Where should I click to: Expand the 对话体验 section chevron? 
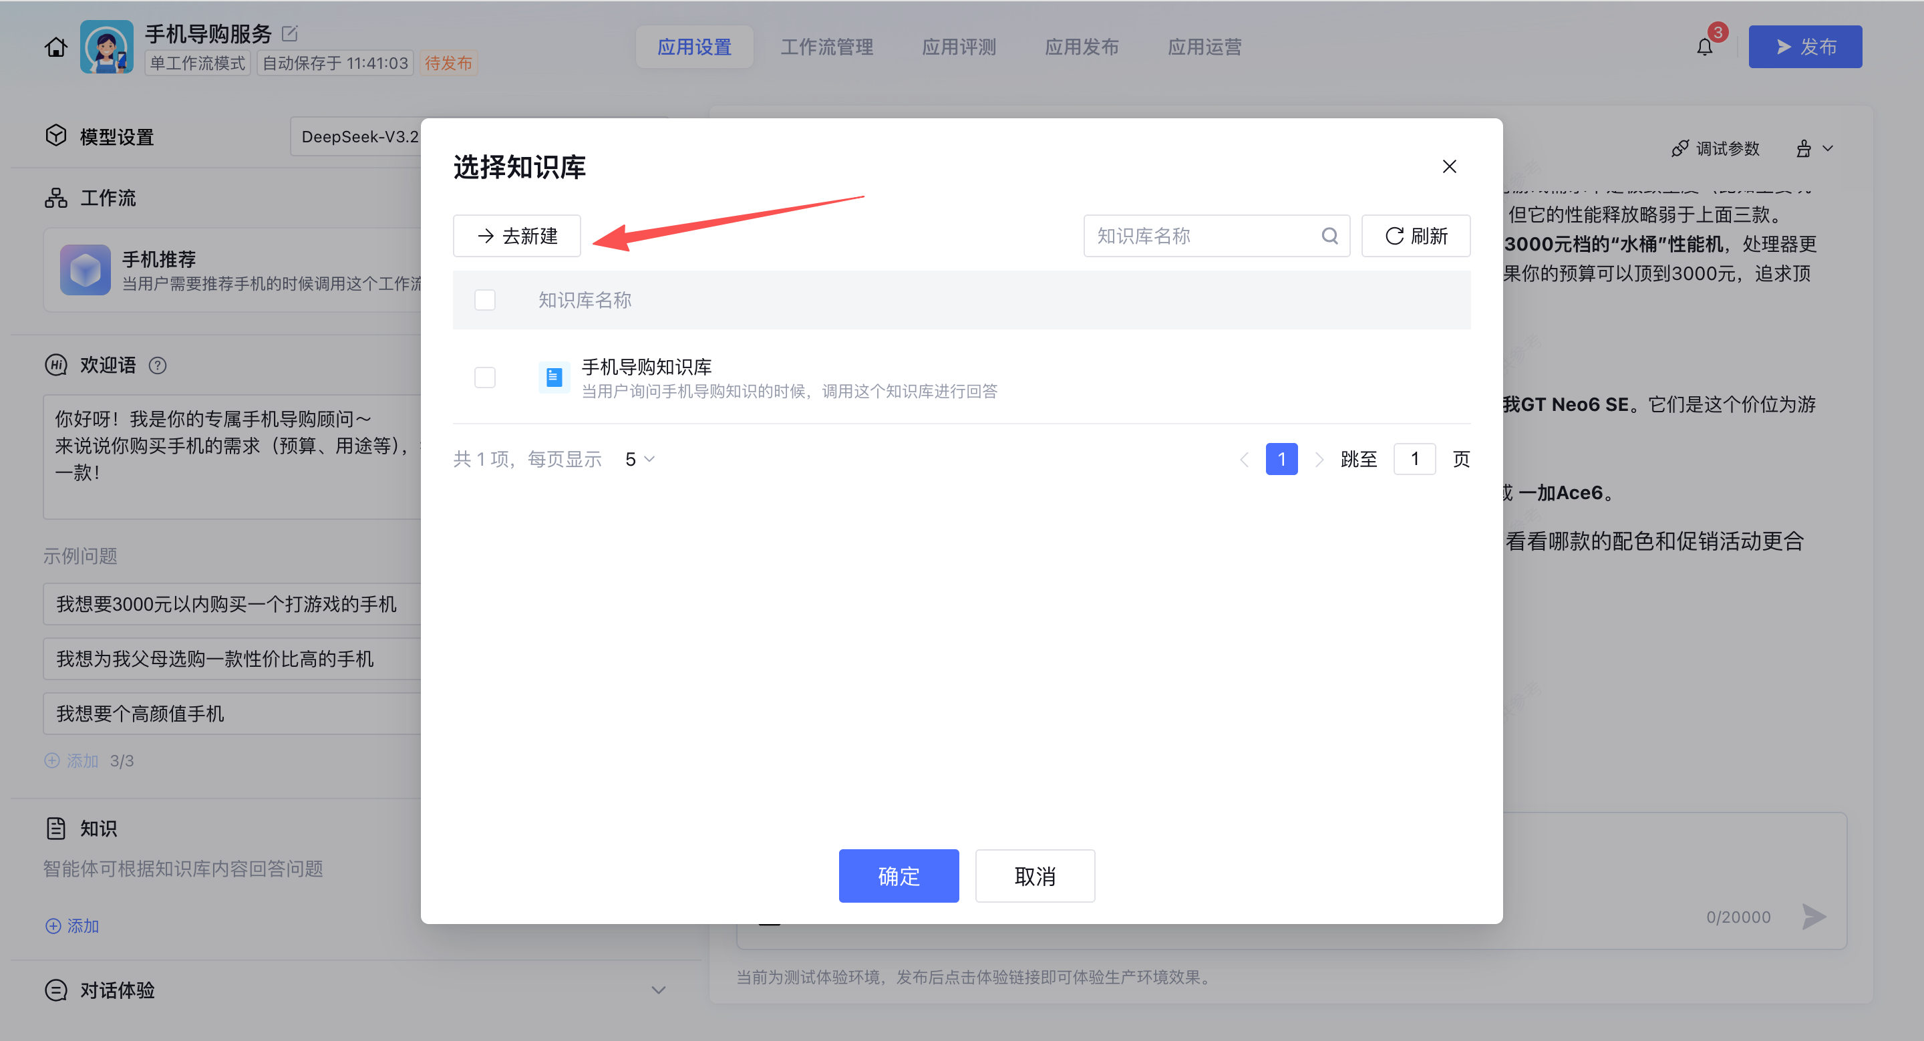(x=658, y=990)
